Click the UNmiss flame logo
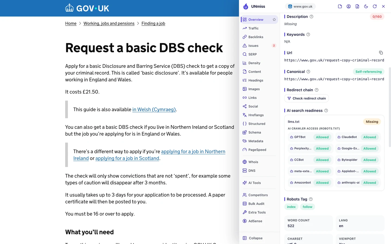The height and width of the screenshot is (244, 391). tap(246, 6)
